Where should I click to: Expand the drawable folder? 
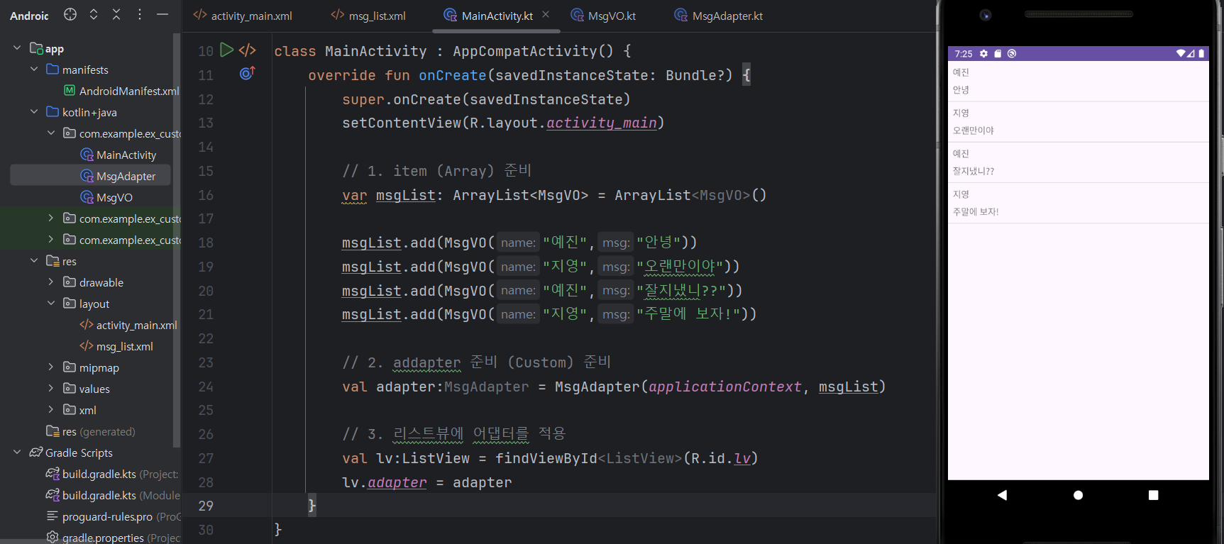point(50,282)
